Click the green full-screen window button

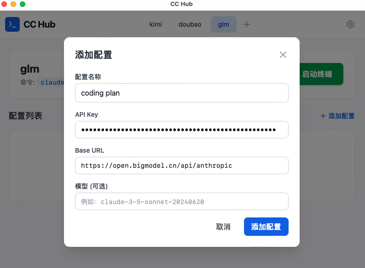pos(23,4)
